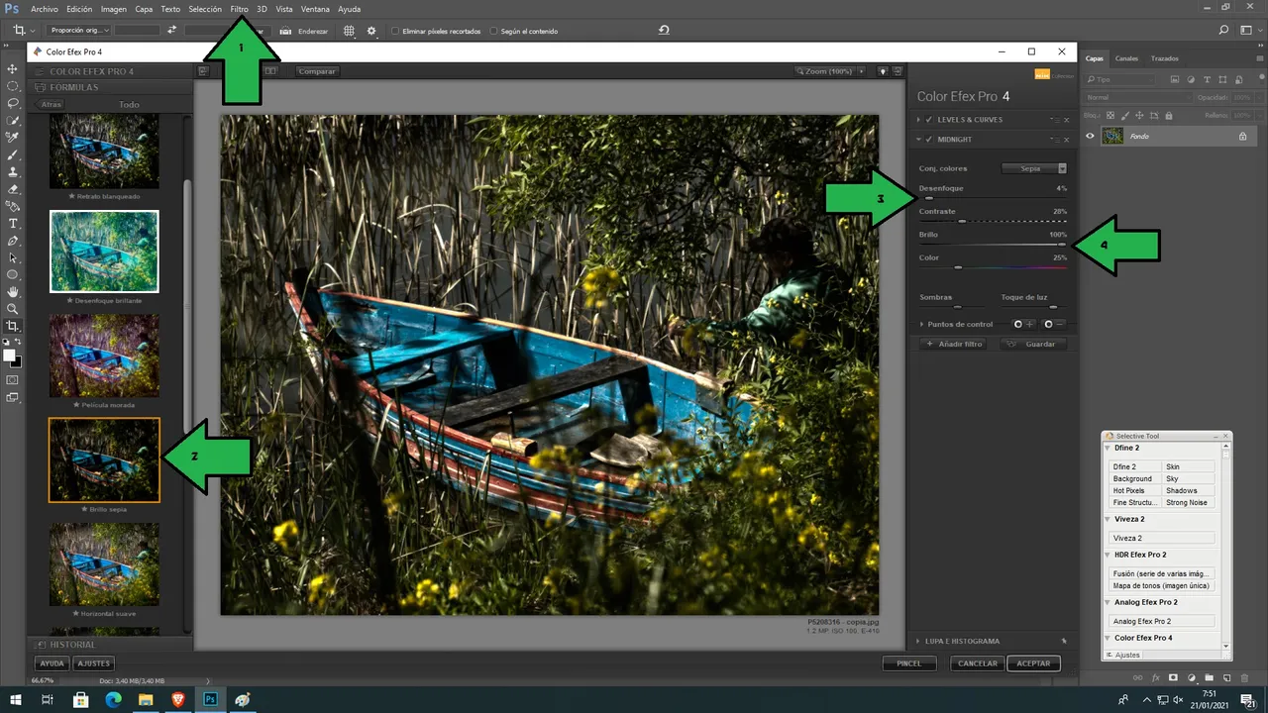Switch to the Trazados tab
The height and width of the screenshot is (713, 1268).
point(1165,58)
